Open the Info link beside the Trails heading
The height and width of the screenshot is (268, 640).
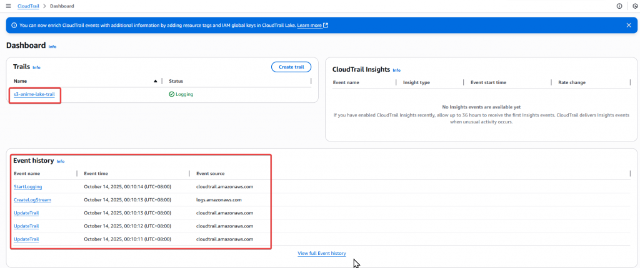point(36,67)
